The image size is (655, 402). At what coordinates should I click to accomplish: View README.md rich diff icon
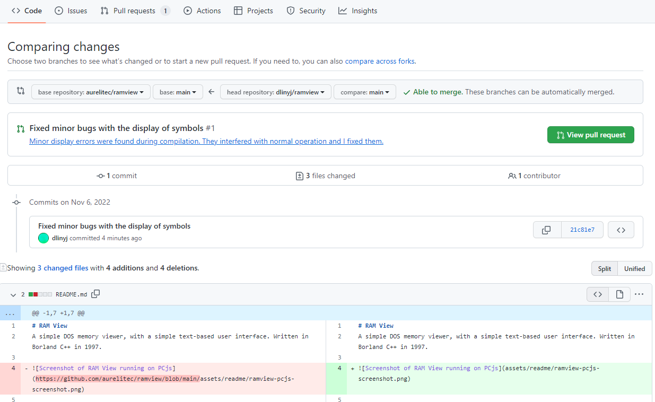[x=619, y=294]
